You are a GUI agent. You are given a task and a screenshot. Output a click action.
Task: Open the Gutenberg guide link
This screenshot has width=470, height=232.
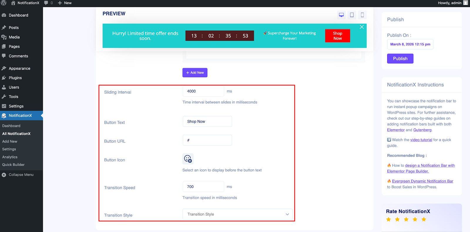tap(422, 130)
